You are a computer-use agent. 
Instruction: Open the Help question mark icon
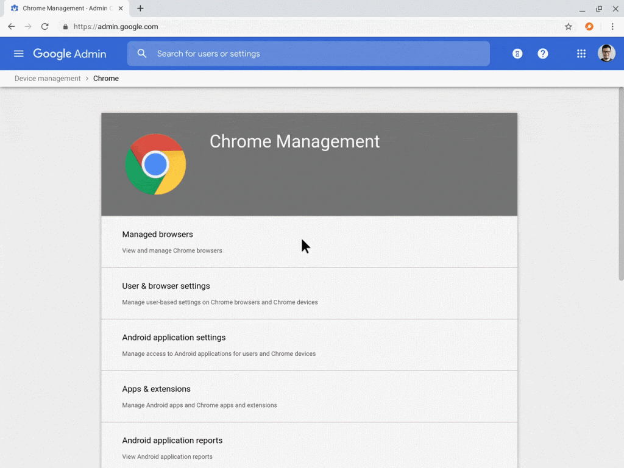point(542,54)
